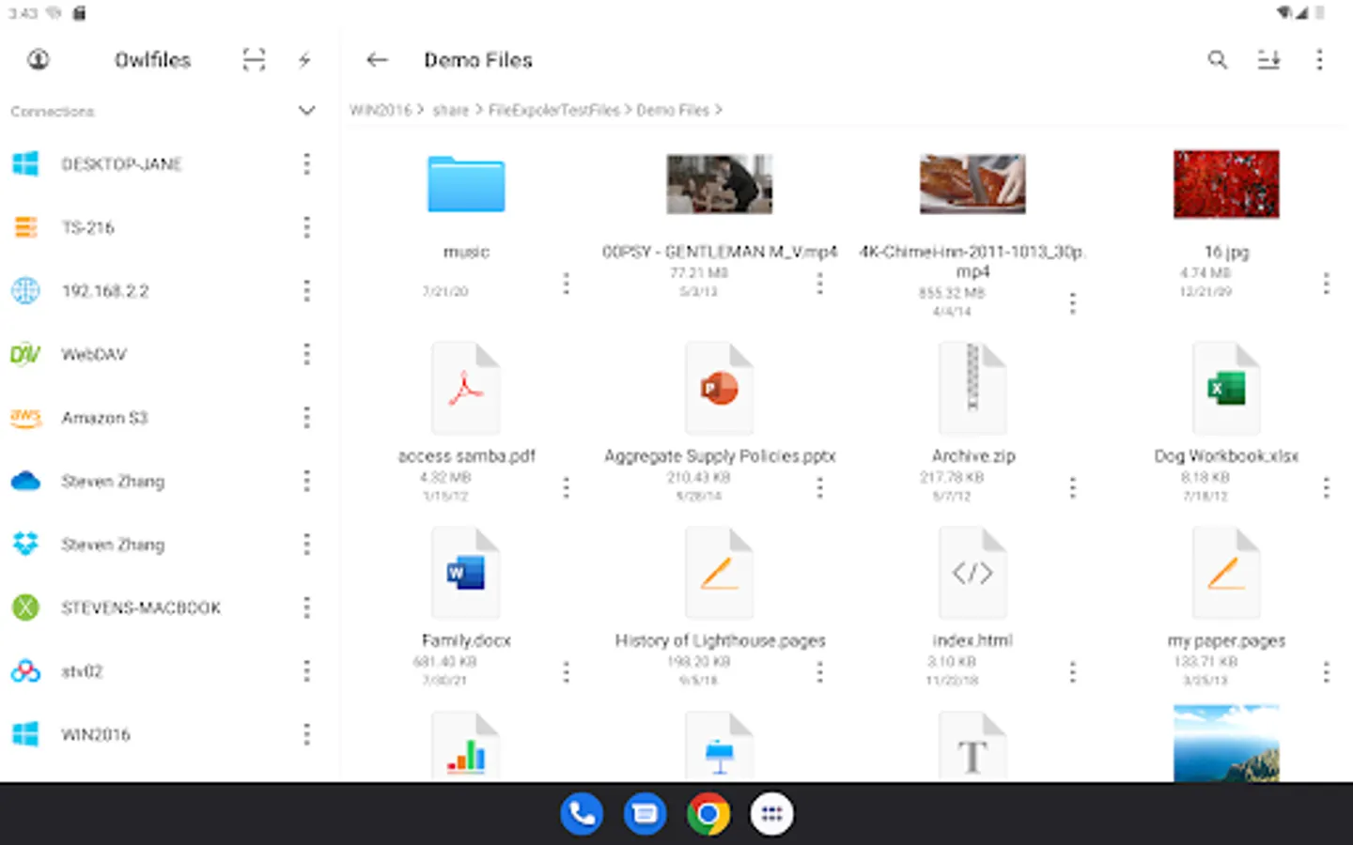Open more options for index.html

(x=1072, y=672)
